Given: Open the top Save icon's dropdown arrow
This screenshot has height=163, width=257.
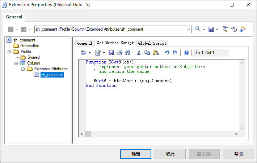Looking at the screenshot, I should [217, 30].
